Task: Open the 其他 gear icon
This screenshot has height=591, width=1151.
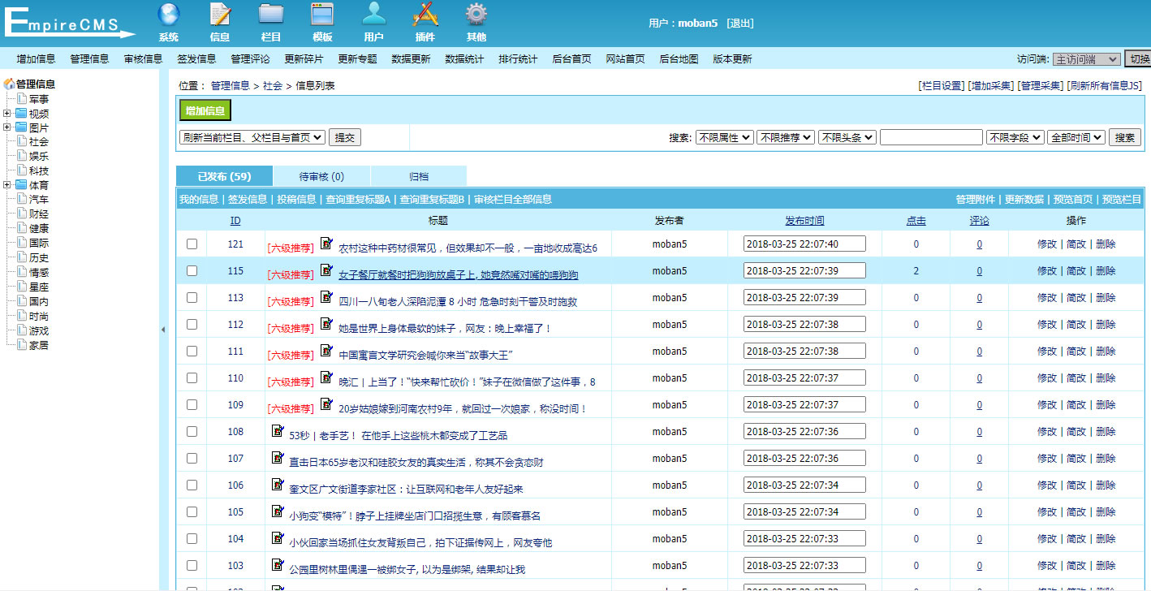Action: tap(476, 14)
